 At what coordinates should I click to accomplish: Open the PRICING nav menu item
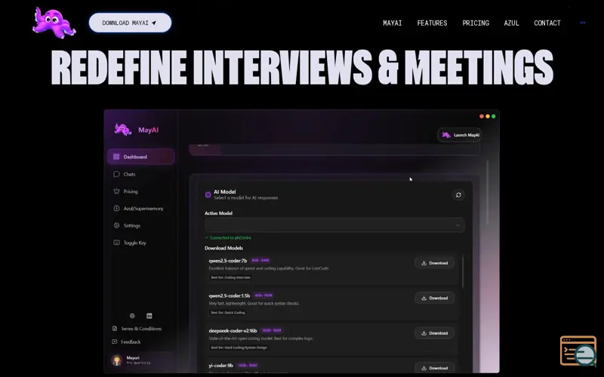[x=476, y=23]
